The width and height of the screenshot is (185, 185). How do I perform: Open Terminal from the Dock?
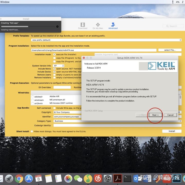127,179
